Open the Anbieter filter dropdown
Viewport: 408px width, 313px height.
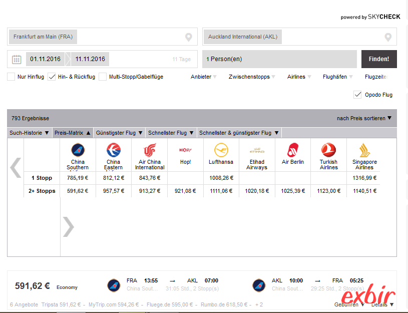[x=203, y=77]
